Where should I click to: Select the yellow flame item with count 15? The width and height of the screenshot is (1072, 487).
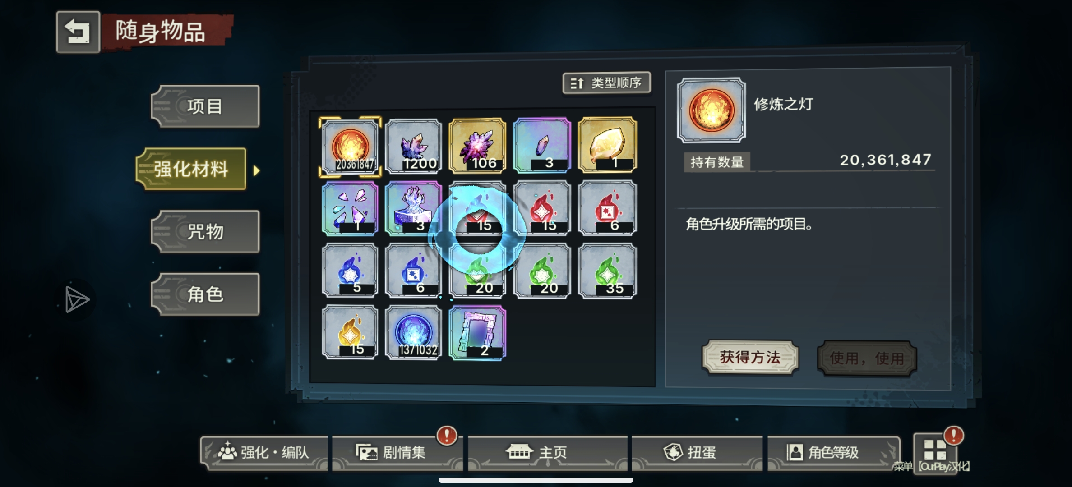[350, 332]
